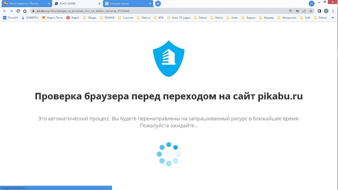Viewport: 338px width, 190px height.
Task: Show hidden bookmarks with double chevron
Action: (x=333, y=18)
